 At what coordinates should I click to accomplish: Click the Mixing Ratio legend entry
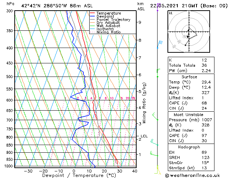[x=105, y=32]
